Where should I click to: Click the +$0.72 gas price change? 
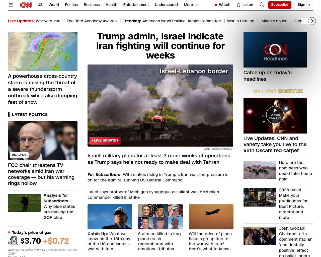[56, 241]
